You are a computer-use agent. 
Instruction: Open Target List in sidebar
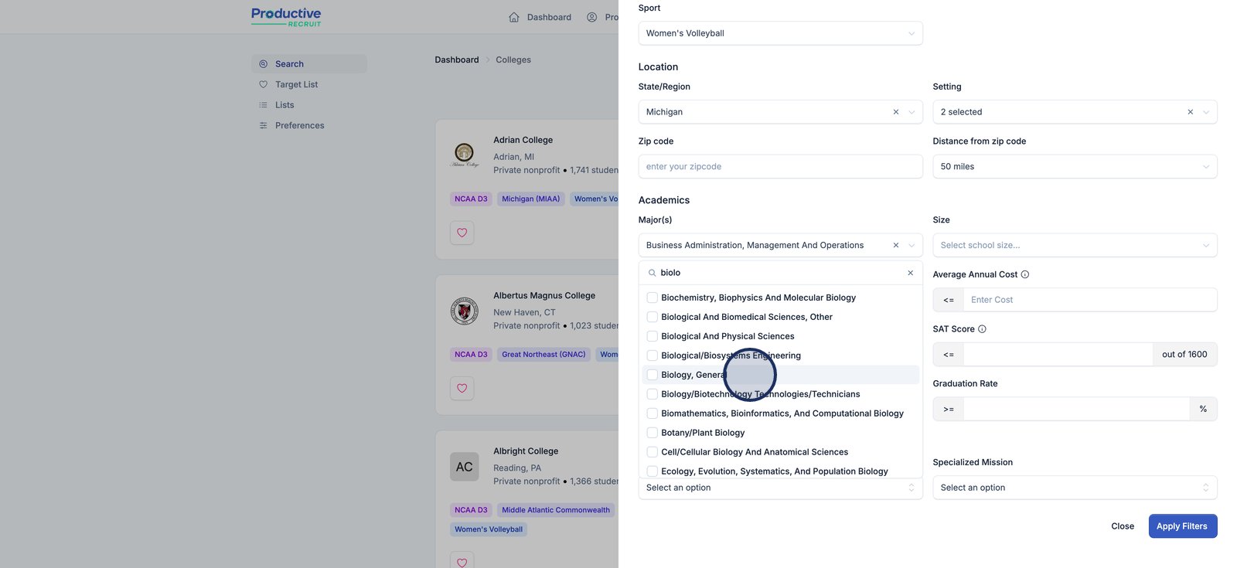pos(296,84)
